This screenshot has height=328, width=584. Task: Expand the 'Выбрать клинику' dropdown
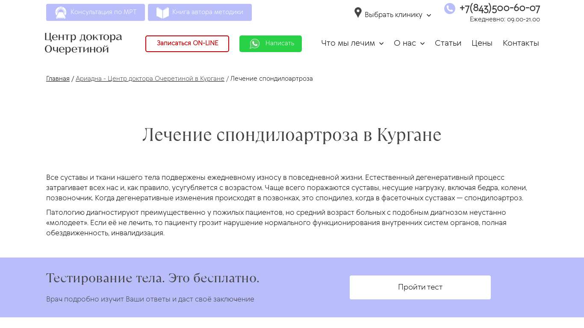[429, 15]
